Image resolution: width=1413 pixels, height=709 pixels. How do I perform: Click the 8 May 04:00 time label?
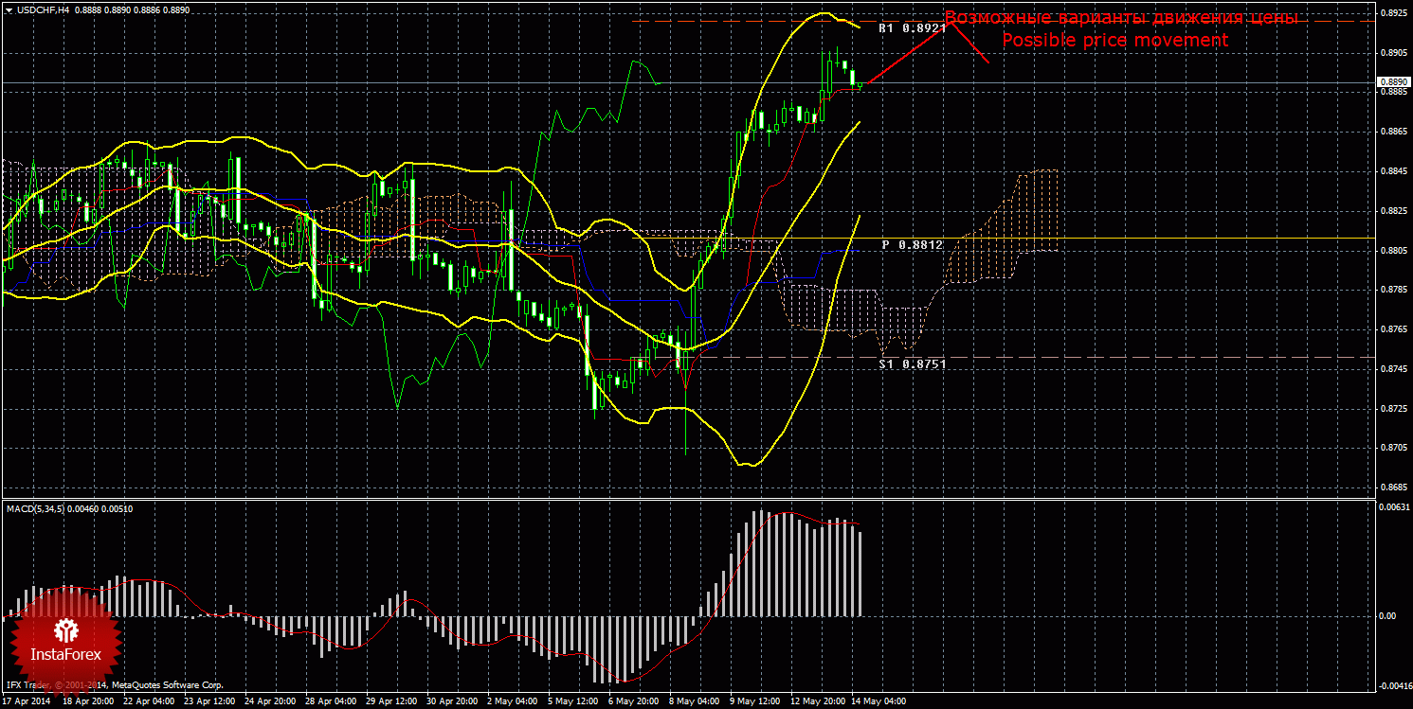click(695, 702)
